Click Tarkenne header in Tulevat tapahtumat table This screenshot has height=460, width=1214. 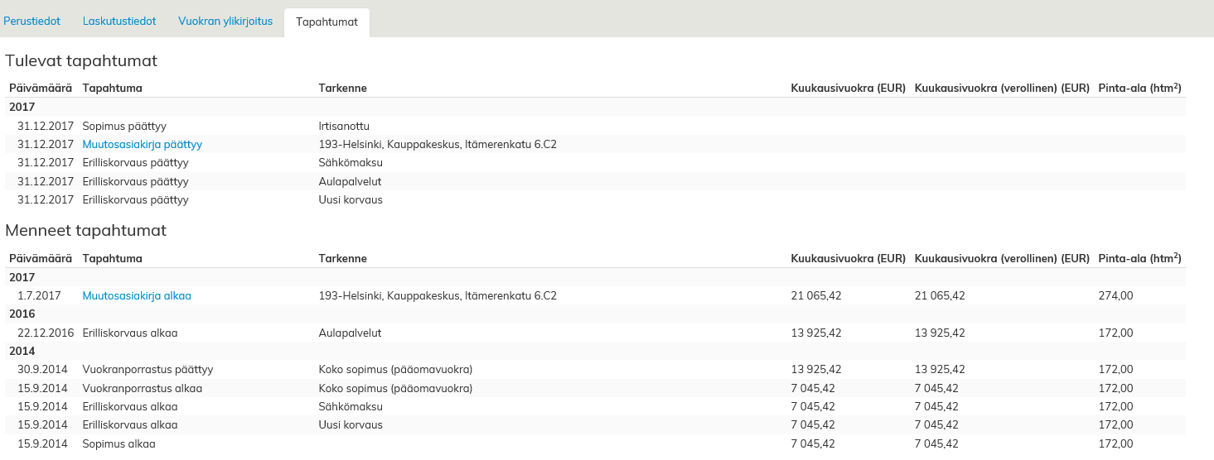pos(342,88)
